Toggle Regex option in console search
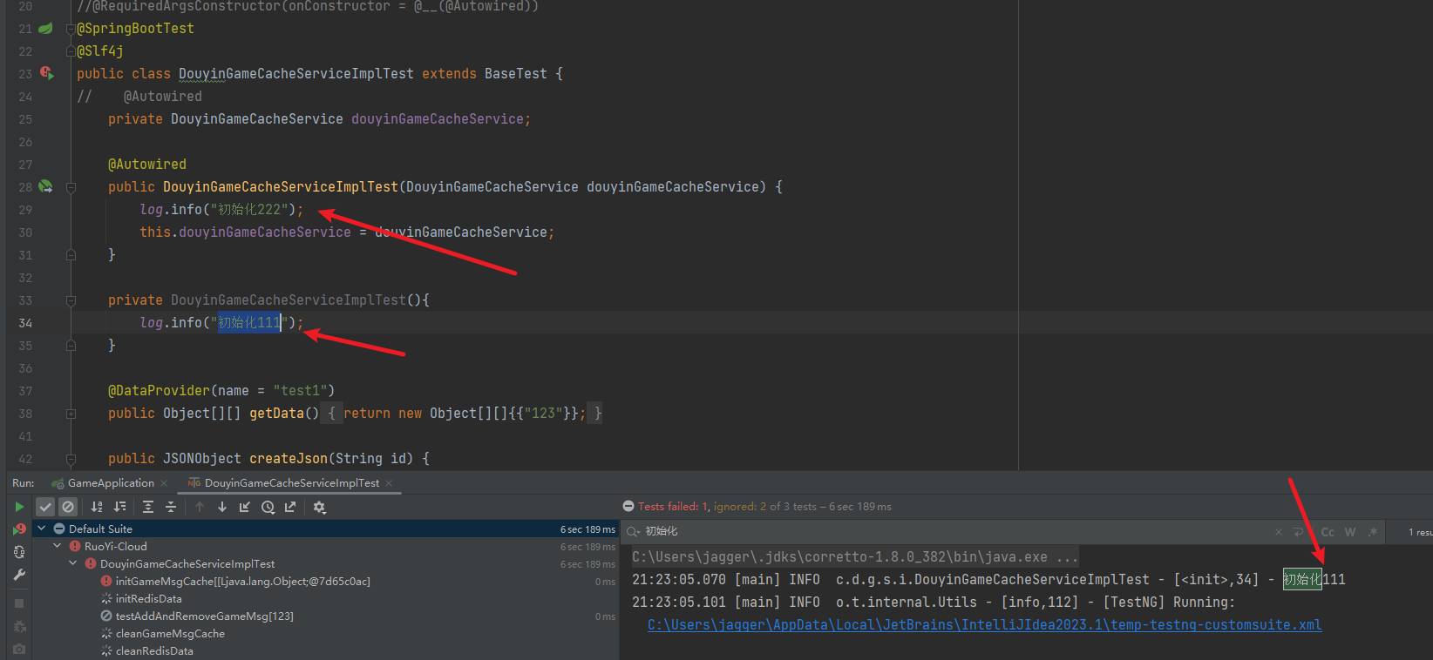The width and height of the screenshot is (1433, 660). point(1373,532)
